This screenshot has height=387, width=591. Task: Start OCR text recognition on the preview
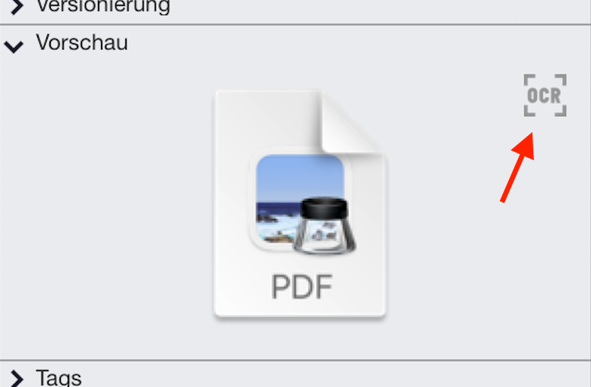(x=545, y=96)
